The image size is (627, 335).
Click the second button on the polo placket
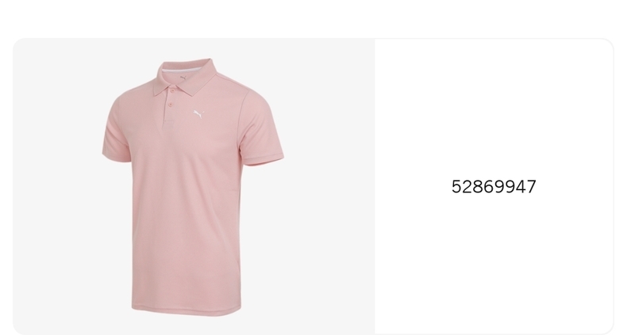pyautogui.click(x=171, y=105)
